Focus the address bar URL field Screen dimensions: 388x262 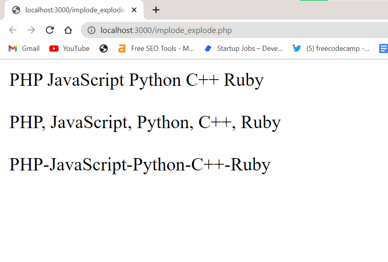pos(235,30)
